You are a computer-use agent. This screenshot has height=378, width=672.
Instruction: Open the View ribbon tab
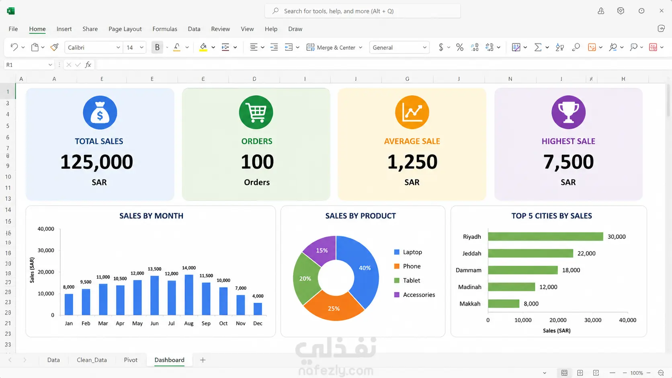[x=247, y=29]
